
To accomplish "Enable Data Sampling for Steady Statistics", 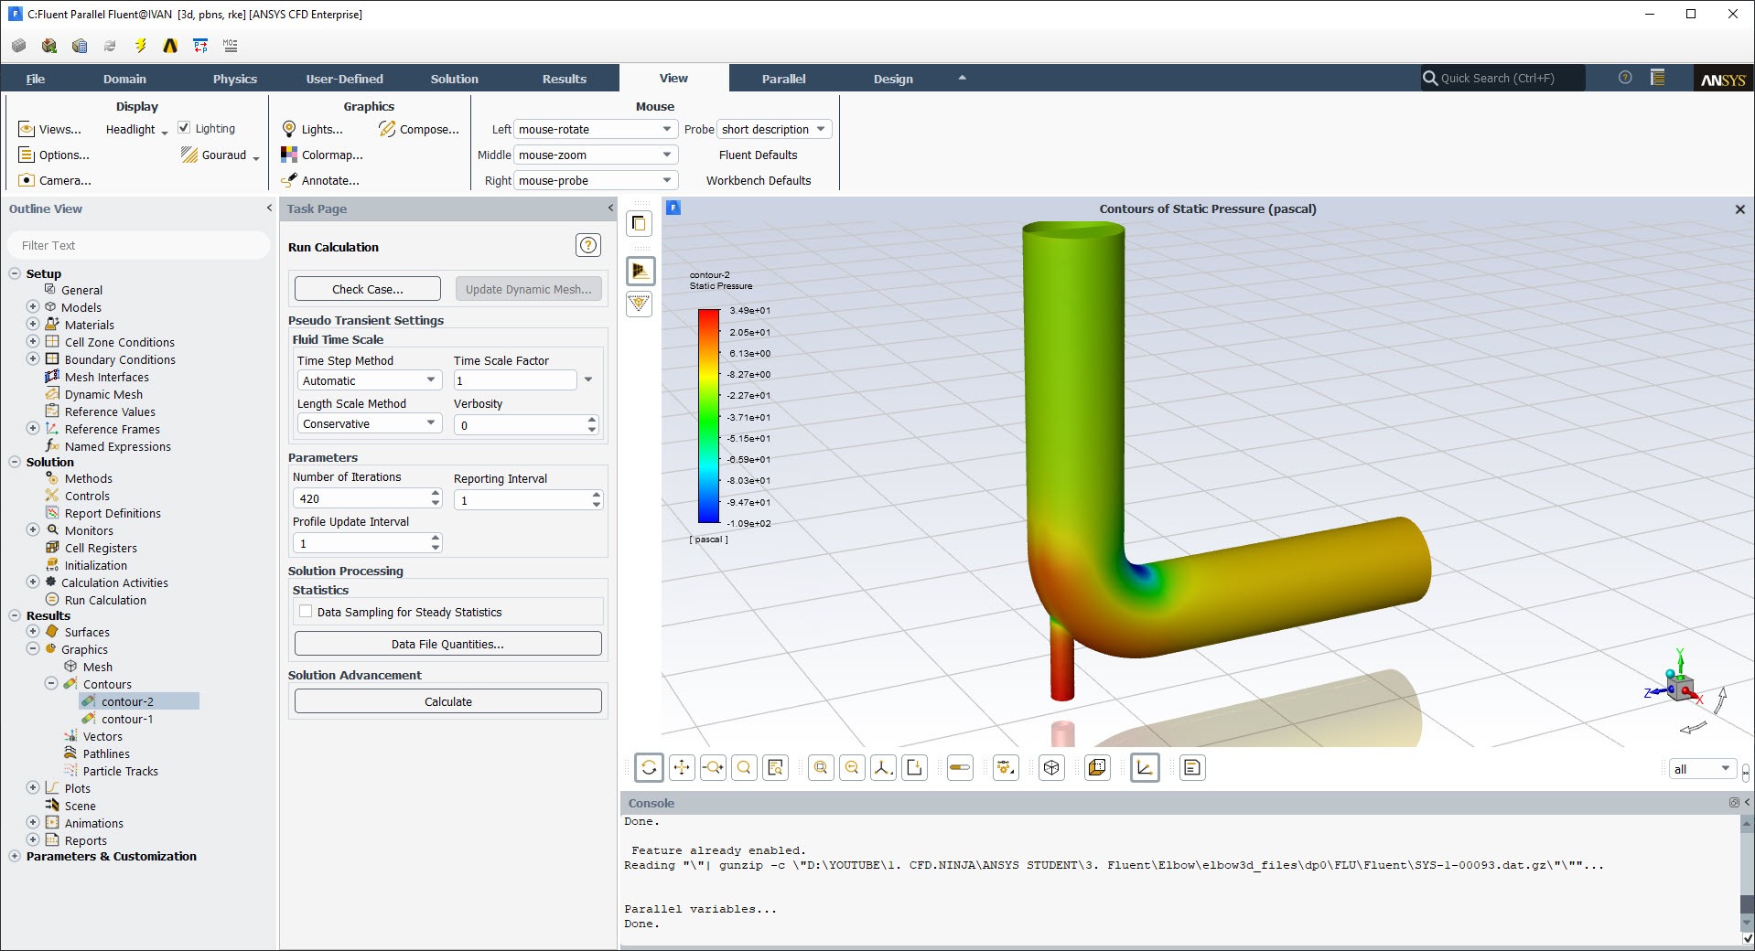I will pyautogui.click(x=306, y=612).
